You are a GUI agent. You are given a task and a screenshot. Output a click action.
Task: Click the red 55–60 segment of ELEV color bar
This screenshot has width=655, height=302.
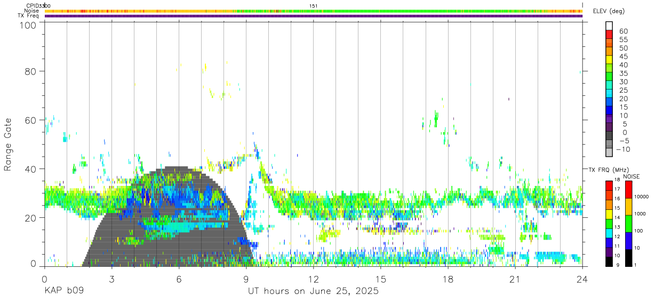click(x=609, y=34)
